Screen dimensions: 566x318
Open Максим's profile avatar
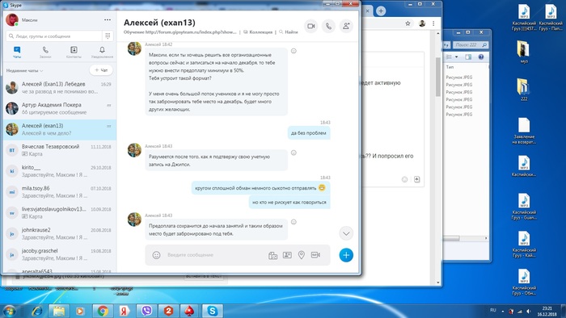coord(12,20)
